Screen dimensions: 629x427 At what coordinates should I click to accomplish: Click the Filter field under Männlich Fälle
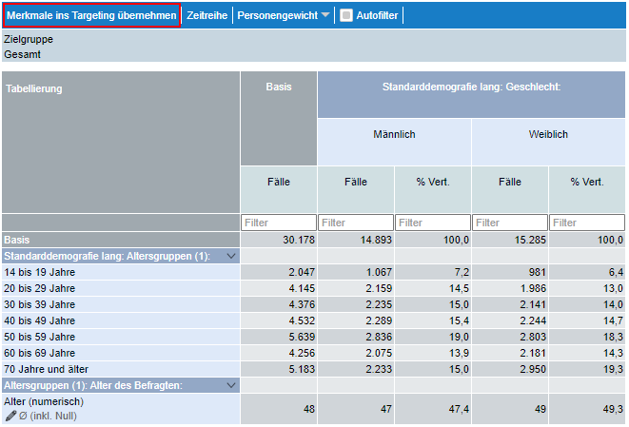(355, 223)
